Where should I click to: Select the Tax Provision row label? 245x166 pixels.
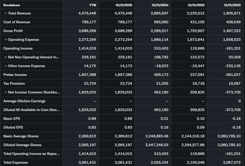pyautogui.click(x=14, y=83)
